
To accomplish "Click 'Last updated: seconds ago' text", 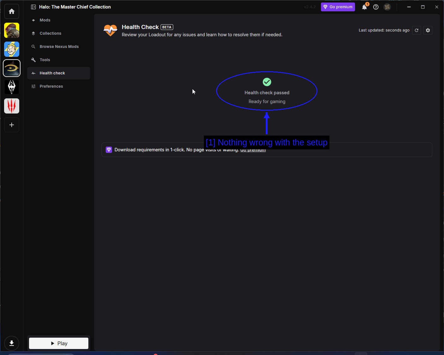I will coord(384,30).
